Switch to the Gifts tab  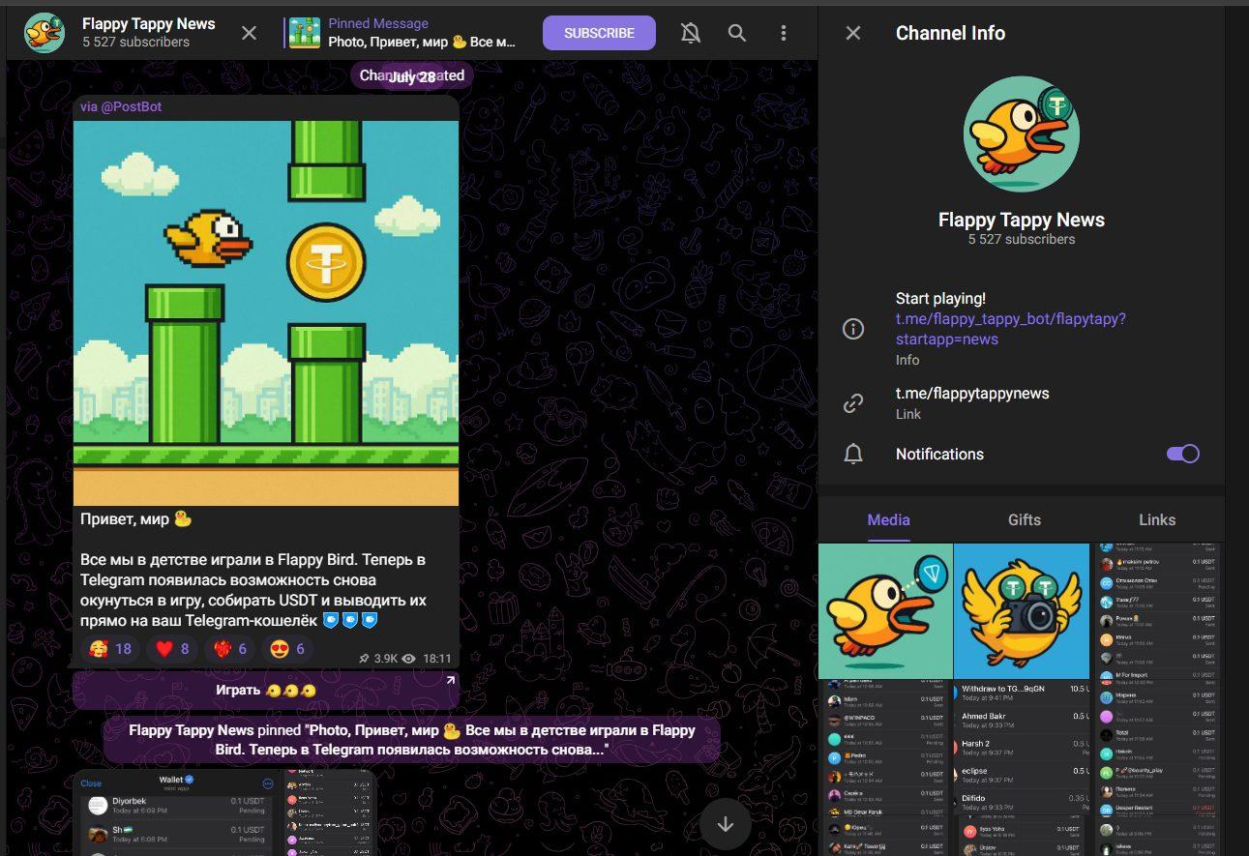(1024, 519)
